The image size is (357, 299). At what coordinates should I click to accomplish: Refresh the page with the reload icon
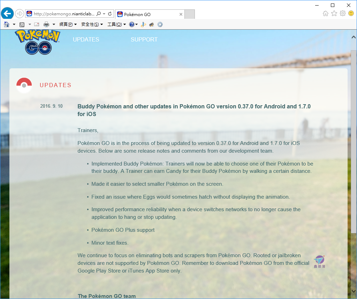[x=110, y=14]
